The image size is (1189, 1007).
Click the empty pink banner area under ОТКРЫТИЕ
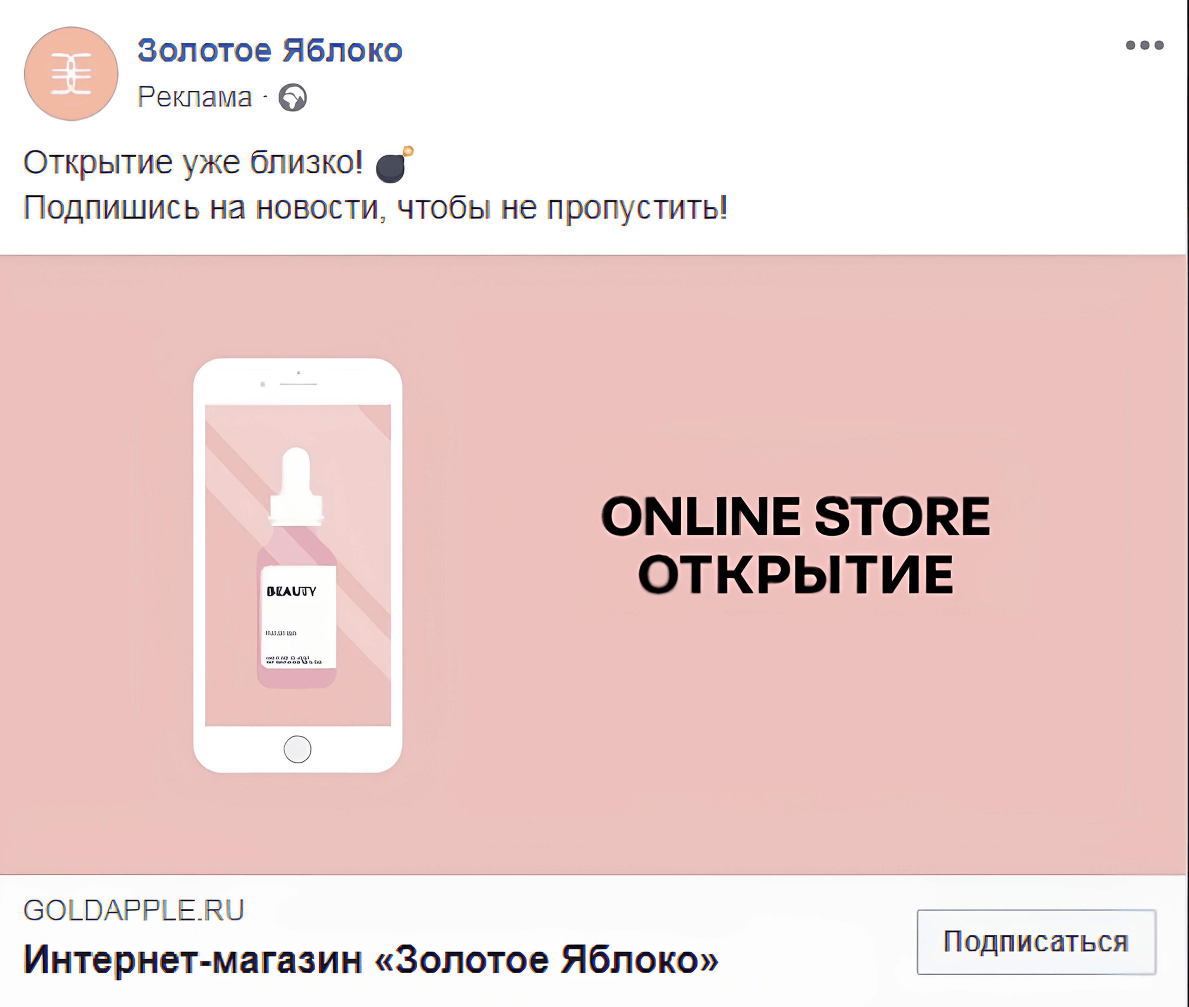click(x=795, y=714)
